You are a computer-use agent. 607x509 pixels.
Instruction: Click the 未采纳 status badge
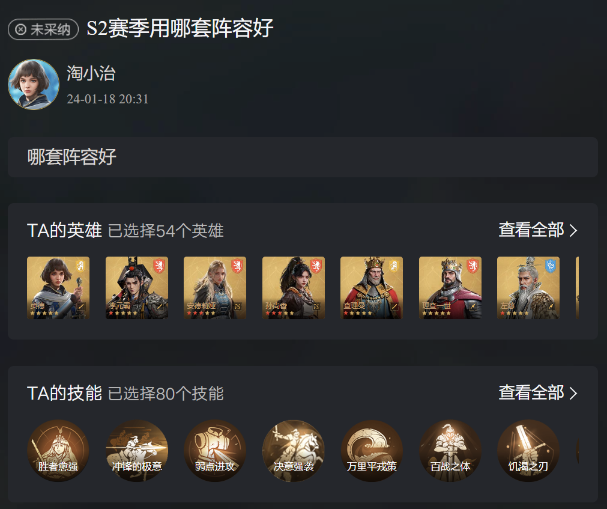[43, 29]
